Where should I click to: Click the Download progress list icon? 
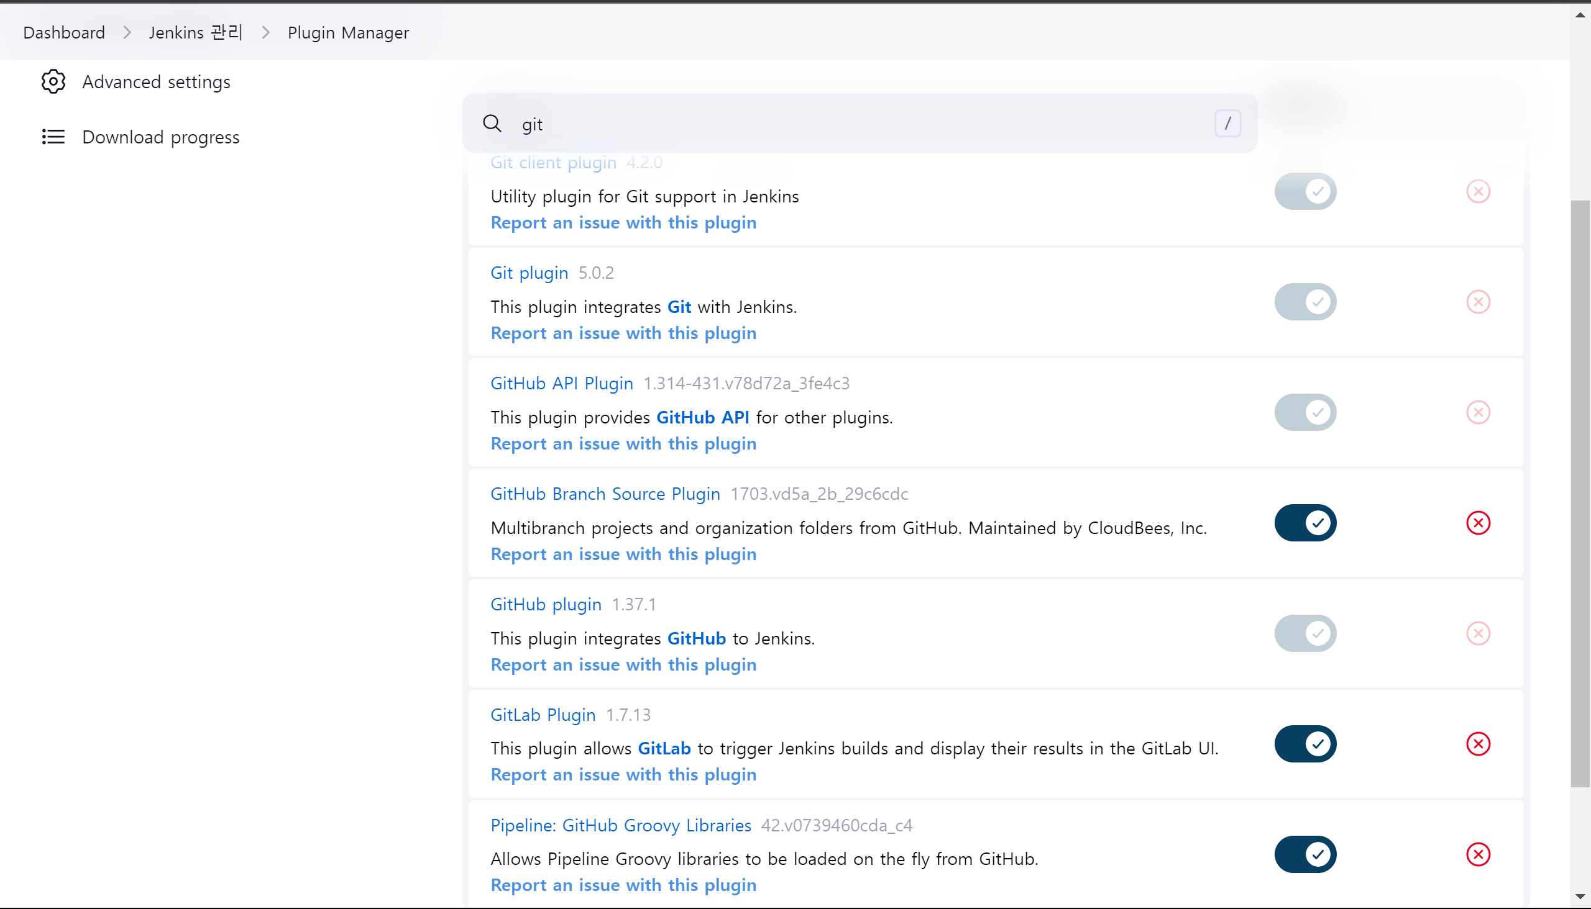click(53, 137)
